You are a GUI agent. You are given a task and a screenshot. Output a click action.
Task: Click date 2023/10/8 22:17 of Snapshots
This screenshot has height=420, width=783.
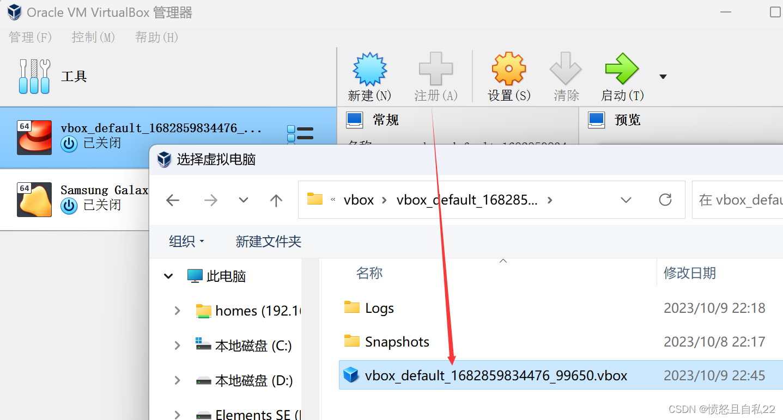714,342
